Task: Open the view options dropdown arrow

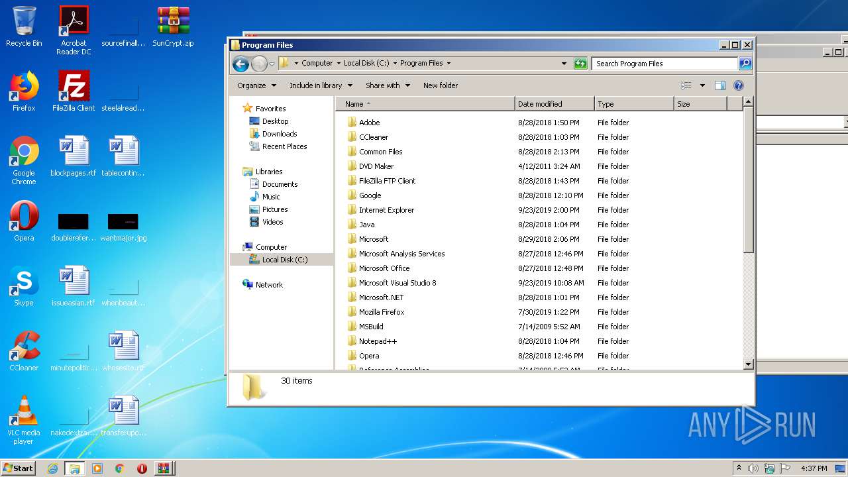Action: point(702,85)
